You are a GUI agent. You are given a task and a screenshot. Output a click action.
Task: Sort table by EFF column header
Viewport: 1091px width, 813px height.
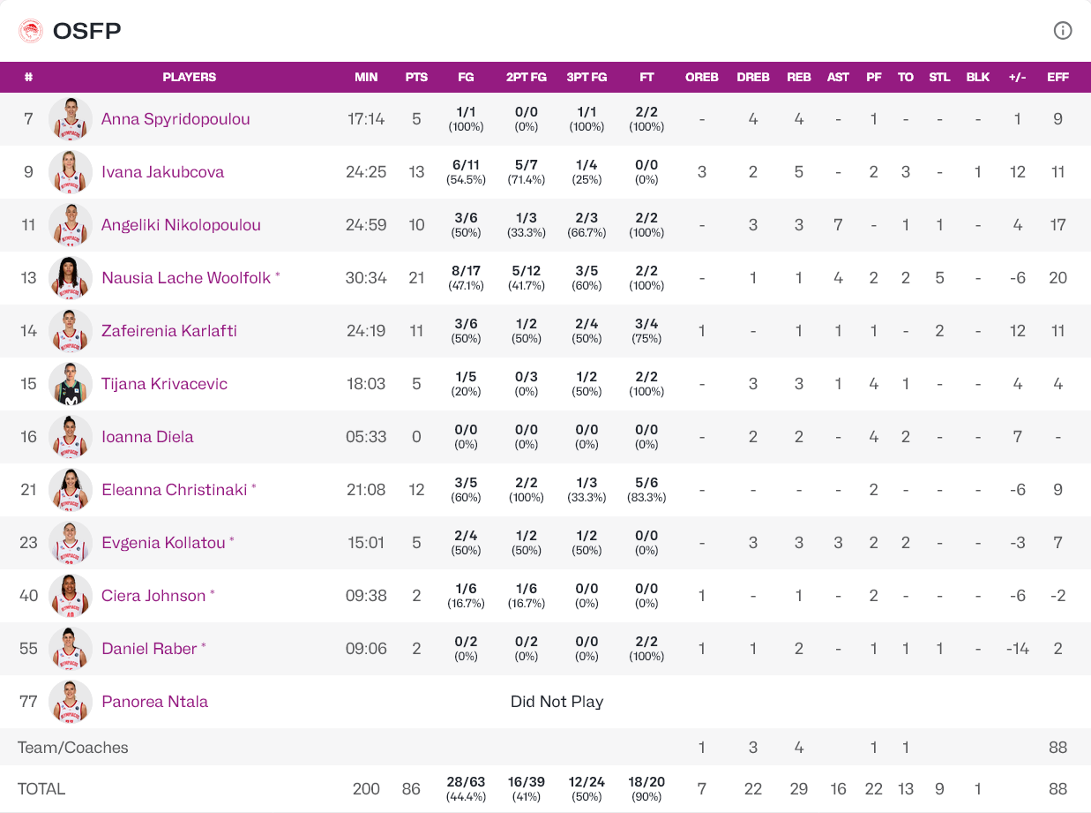[x=1057, y=78]
